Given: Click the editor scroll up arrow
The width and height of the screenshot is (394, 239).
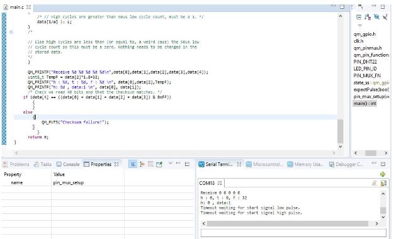Looking at the screenshot, I should [341, 16].
